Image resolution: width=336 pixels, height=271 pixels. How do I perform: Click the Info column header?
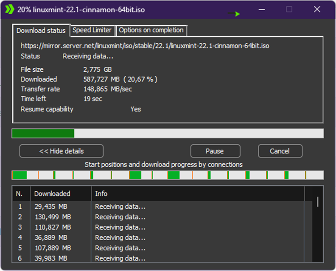click(198, 194)
